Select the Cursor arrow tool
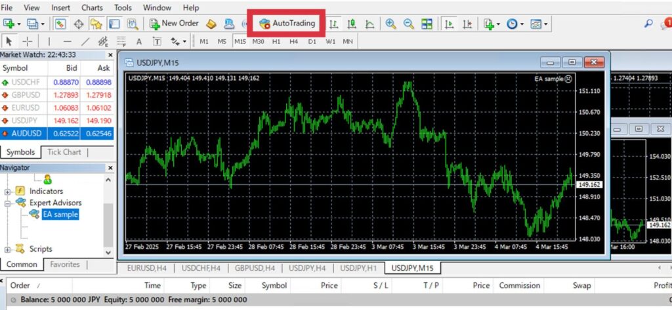Viewport: 672px width, 310px height. (x=9, y=41)
